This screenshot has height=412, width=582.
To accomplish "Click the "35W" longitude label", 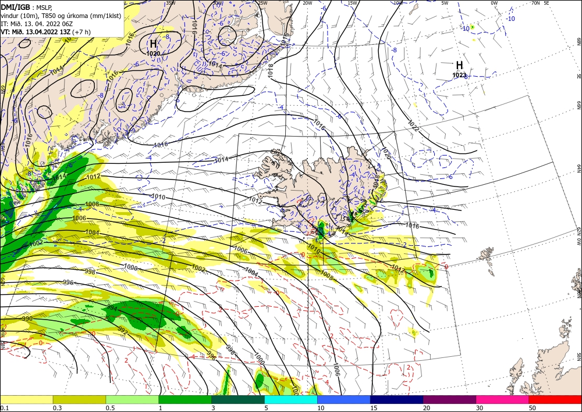I will [x=171, y=3].
